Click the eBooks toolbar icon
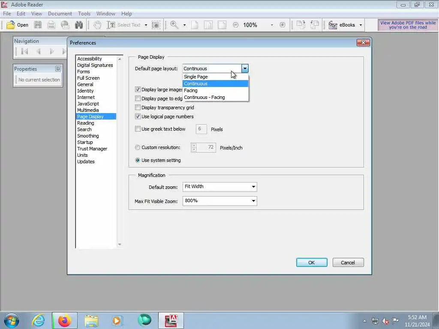The image size is (439, 329). (333, 25)
